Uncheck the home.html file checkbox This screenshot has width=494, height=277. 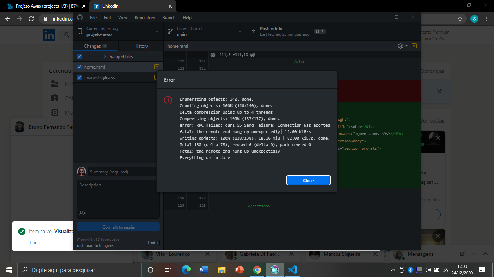[80, 67]
